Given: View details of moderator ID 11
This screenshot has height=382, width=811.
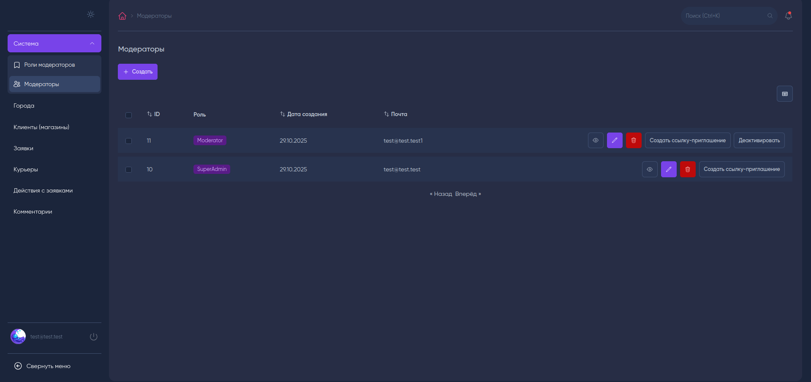Looking at the screenshot, I should 596,141.
